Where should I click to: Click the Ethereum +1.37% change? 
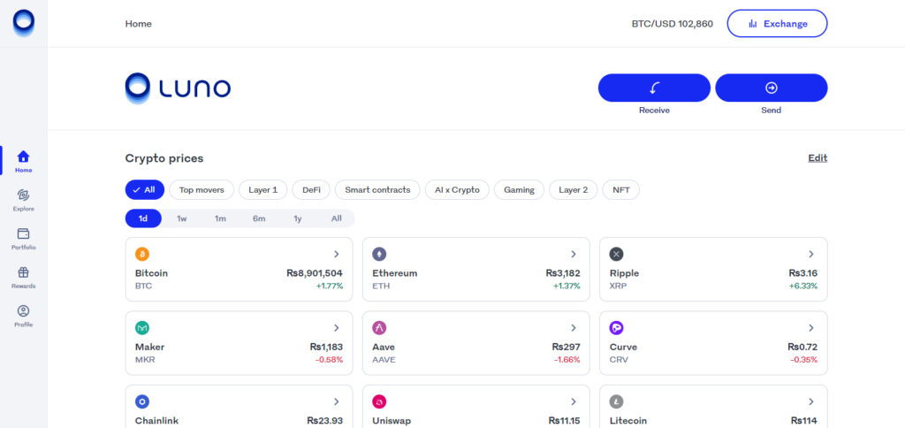(x=567, y=286)
